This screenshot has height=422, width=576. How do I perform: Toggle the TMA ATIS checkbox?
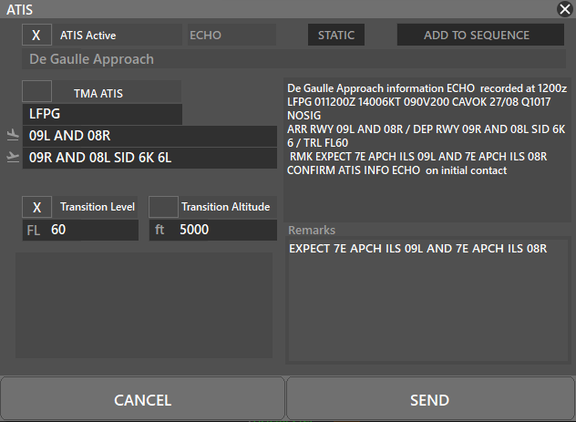pos(36,91)
